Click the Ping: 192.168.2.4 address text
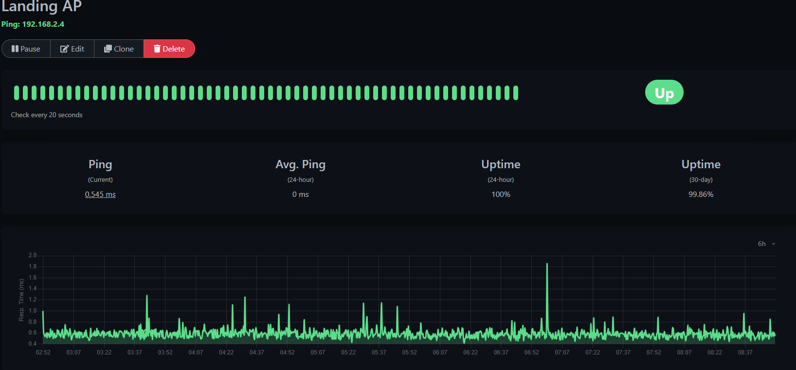 (x=33, y=24)
